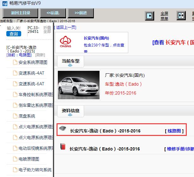The width and height of the screenshot is (194, 177).
Task: Click the white Eado car thumbnail
Action: tap(79, 85)
